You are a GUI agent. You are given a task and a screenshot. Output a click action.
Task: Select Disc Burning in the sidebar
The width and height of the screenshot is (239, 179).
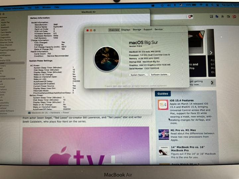click(6, 40)
